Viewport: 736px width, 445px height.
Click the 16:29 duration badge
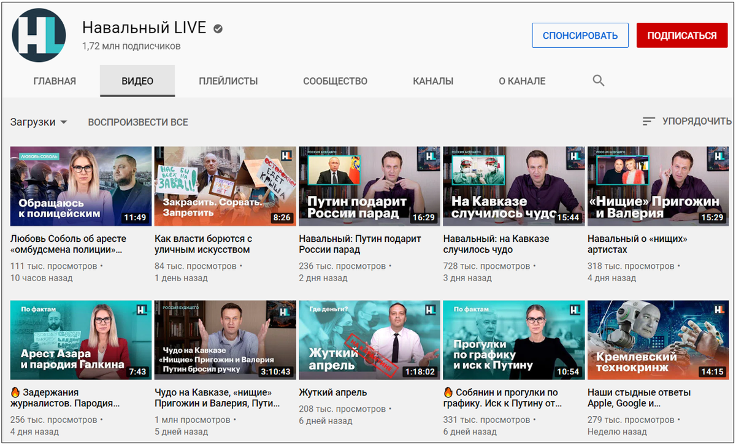(x=424, y=217)
